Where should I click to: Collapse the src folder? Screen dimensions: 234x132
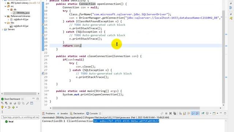(5, 6)
